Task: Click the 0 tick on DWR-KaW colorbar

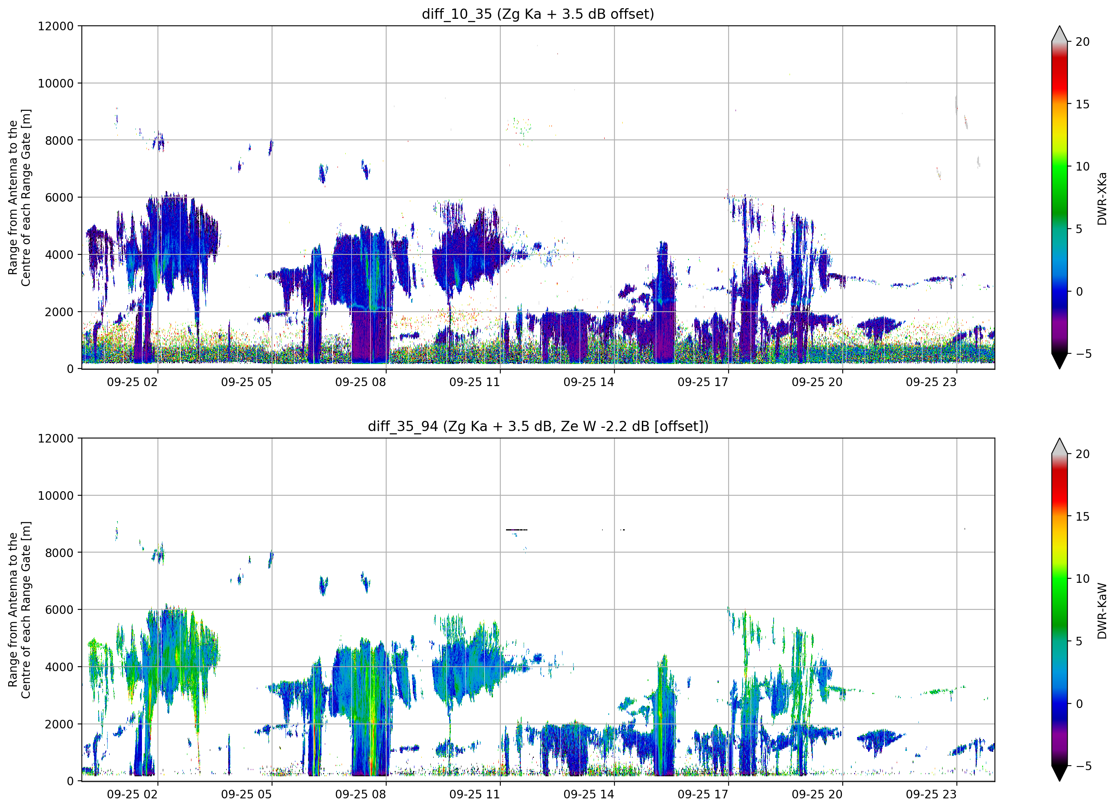Action: 1079,704
